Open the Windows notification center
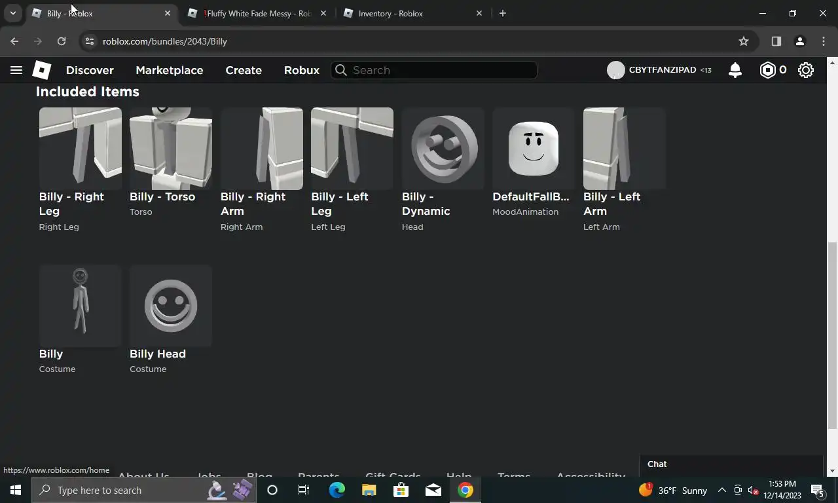Viewport: 838px width, 503px height. [818, 490]
